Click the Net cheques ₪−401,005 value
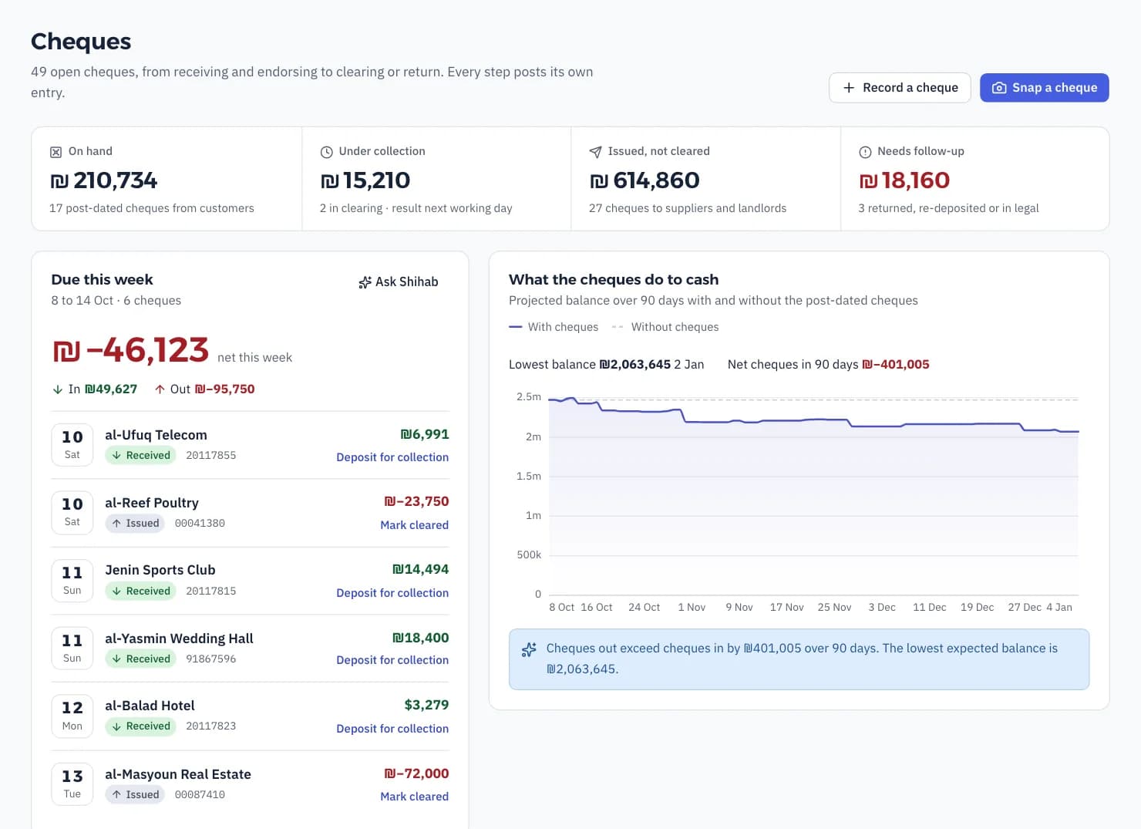Screen dimensions: 1141x829 pos(896,365)
